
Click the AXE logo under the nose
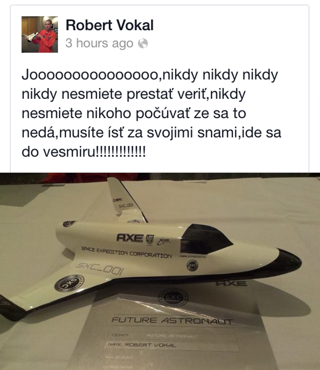tap(231, 283)
